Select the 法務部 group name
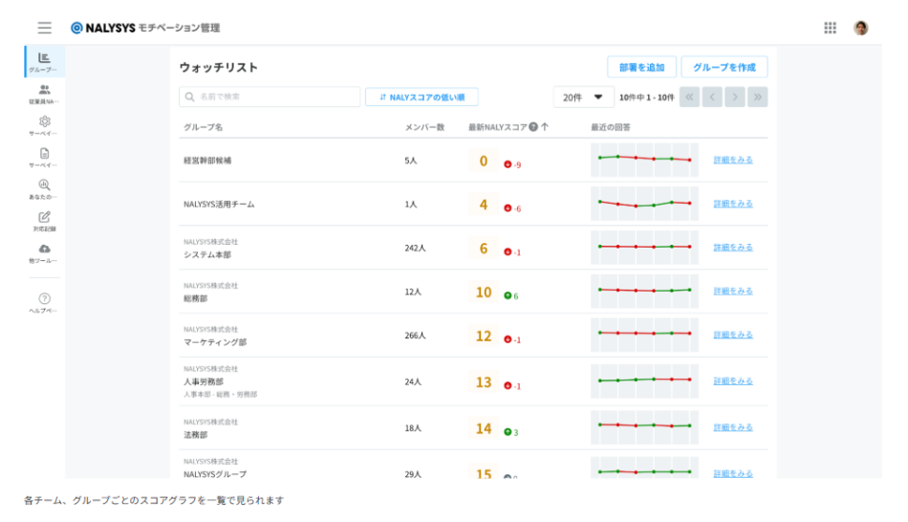The height and width of the screenshot is (522, 908). coord(195,434)
